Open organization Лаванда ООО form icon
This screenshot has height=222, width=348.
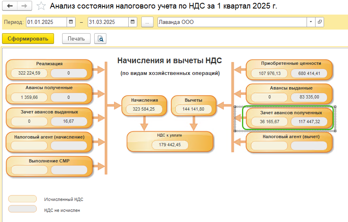tap(320, 22)
